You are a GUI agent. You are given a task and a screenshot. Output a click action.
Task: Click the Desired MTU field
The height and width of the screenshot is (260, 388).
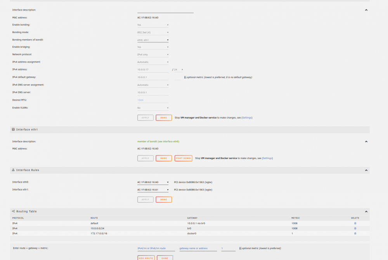coord(153,100)
